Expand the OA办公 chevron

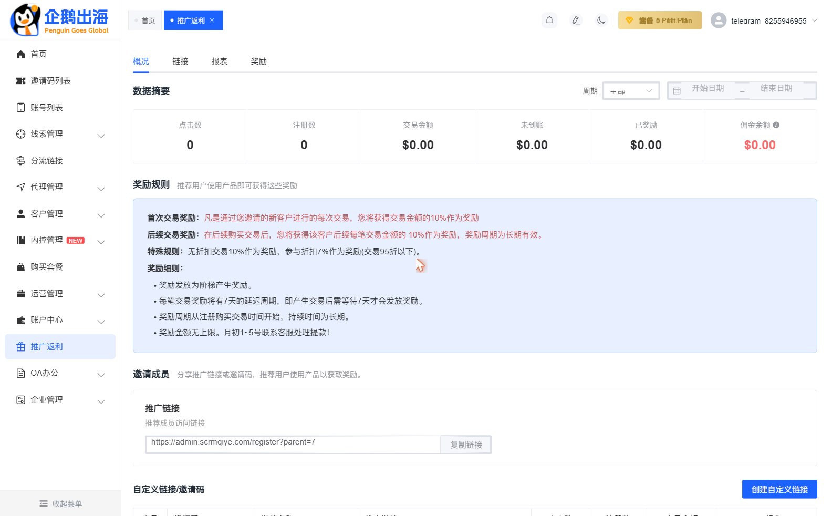point(101,375)
